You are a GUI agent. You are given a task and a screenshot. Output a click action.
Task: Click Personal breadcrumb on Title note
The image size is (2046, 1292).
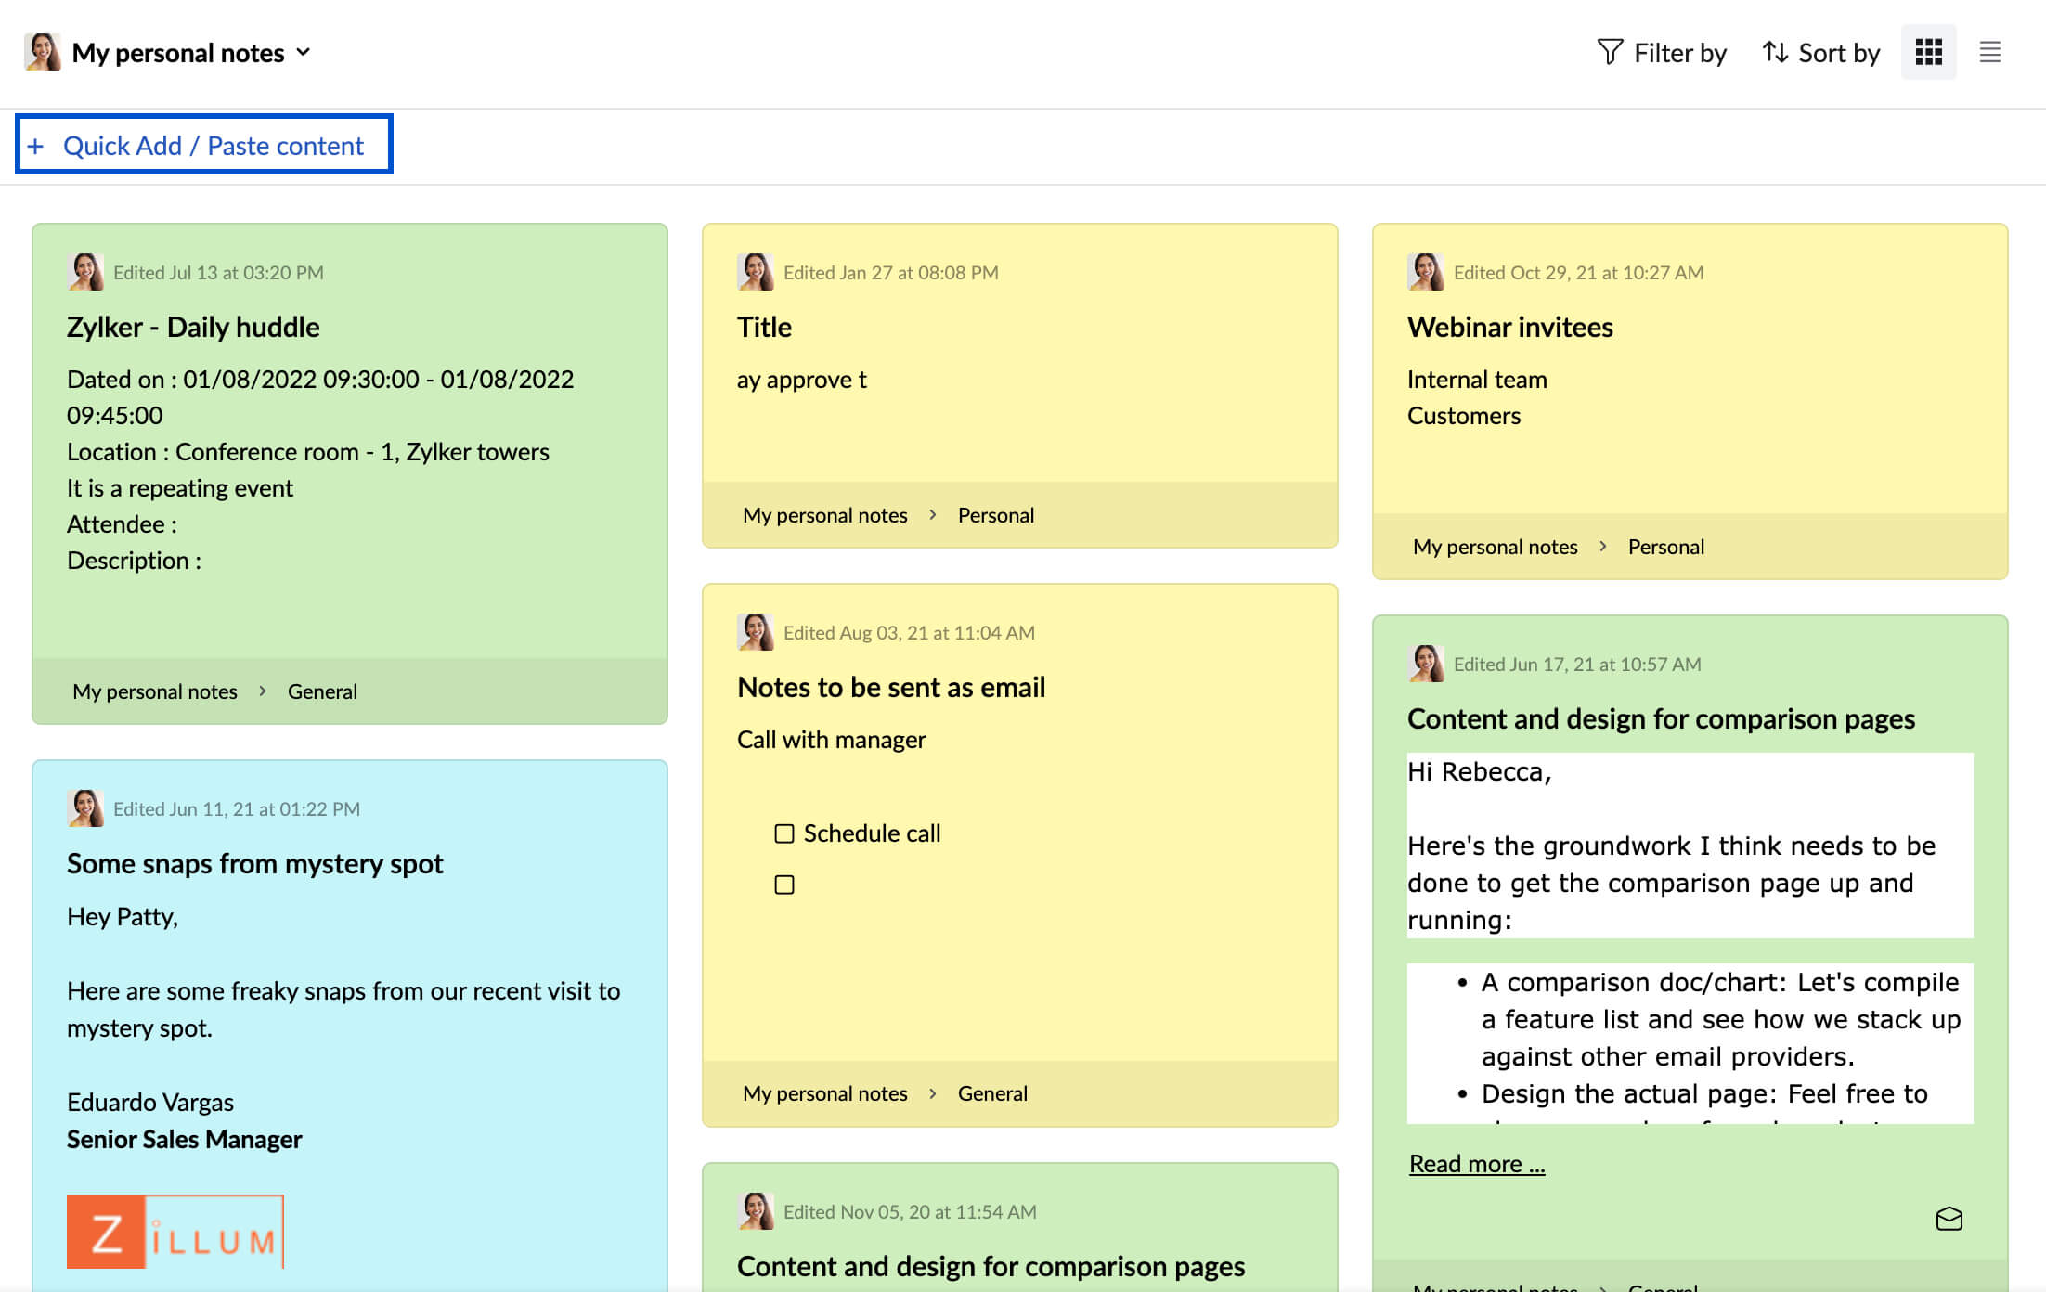pos(995,515)
